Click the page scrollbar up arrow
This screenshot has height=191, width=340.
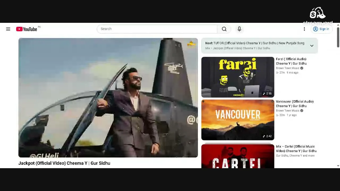click(338, 25)
